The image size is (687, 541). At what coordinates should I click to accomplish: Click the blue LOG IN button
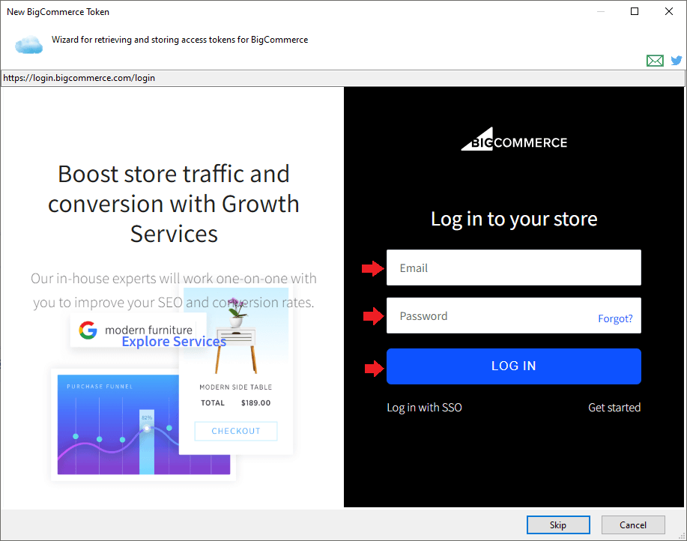(513, 366)
